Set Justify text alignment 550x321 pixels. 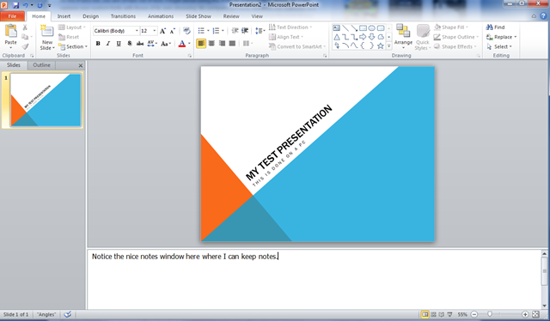232,44
